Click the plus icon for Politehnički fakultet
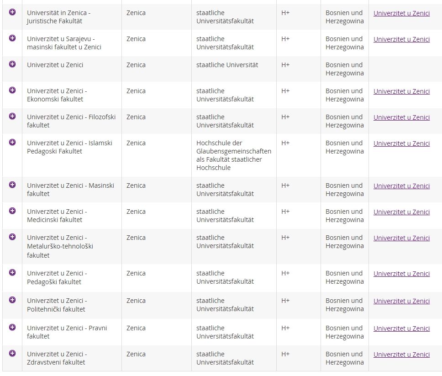This screenshot has width=442, height=376. (x=12, y=300)
